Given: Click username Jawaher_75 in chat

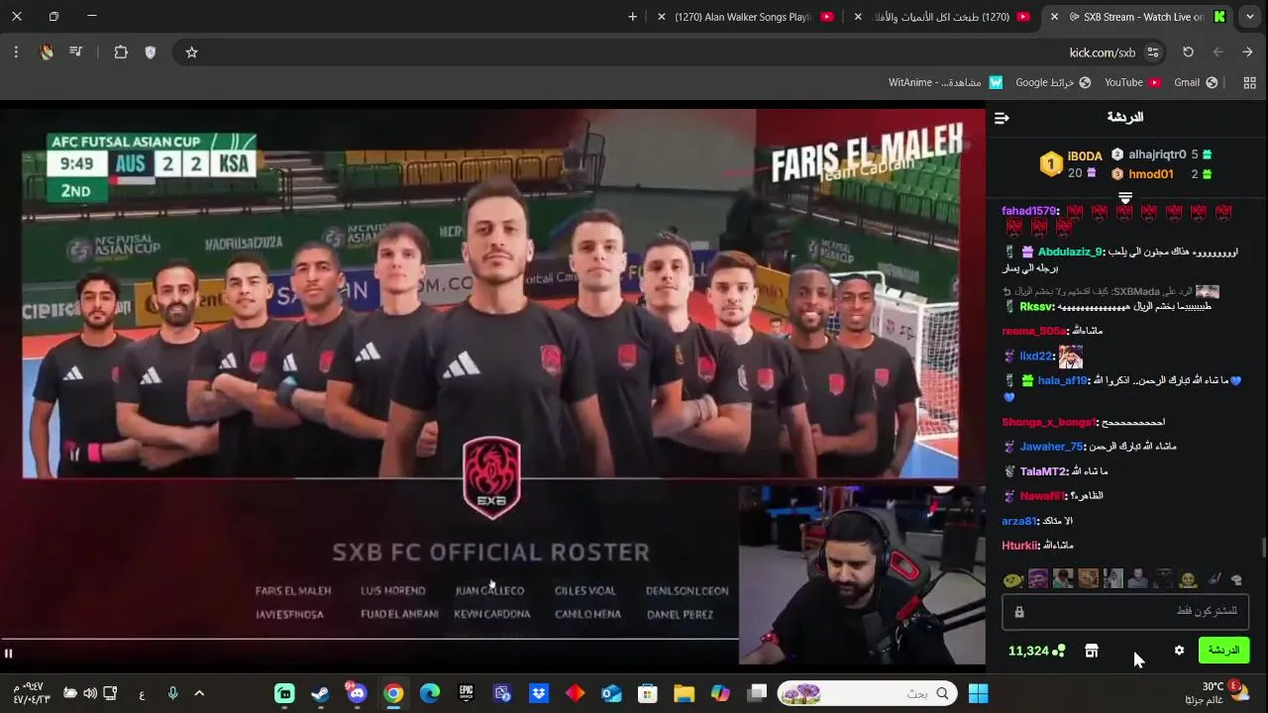Looking at the screenshot, I should (x=1051, y=447).
